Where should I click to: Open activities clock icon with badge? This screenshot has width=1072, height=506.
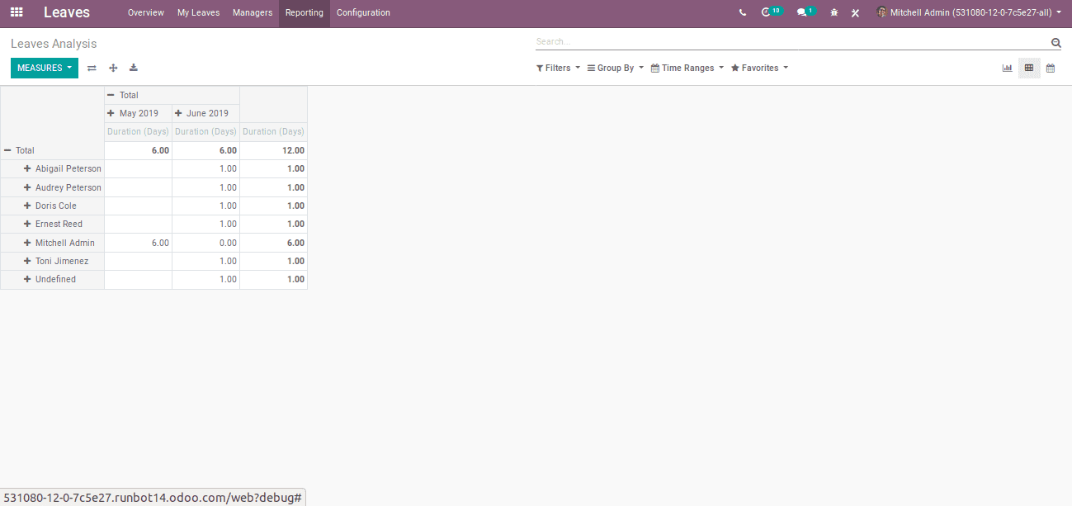point(771,12)
